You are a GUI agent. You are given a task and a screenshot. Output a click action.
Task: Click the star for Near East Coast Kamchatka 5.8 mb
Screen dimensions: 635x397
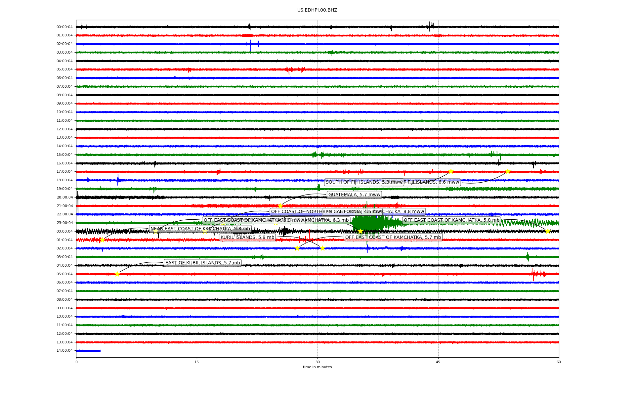click(x=102, y=240)
